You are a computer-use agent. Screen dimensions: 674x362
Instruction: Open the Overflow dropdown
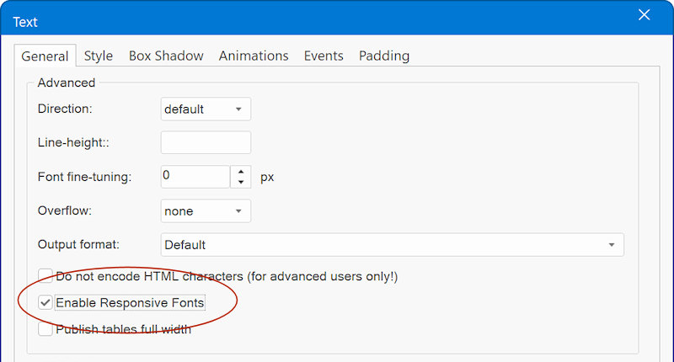(x=206, y=211)
